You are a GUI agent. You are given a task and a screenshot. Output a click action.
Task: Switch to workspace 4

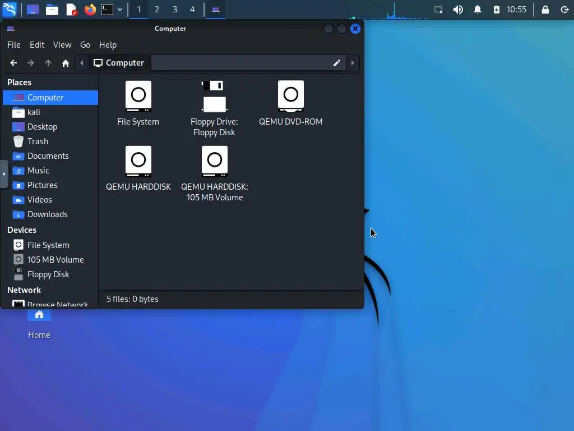[x=193, y=10]
